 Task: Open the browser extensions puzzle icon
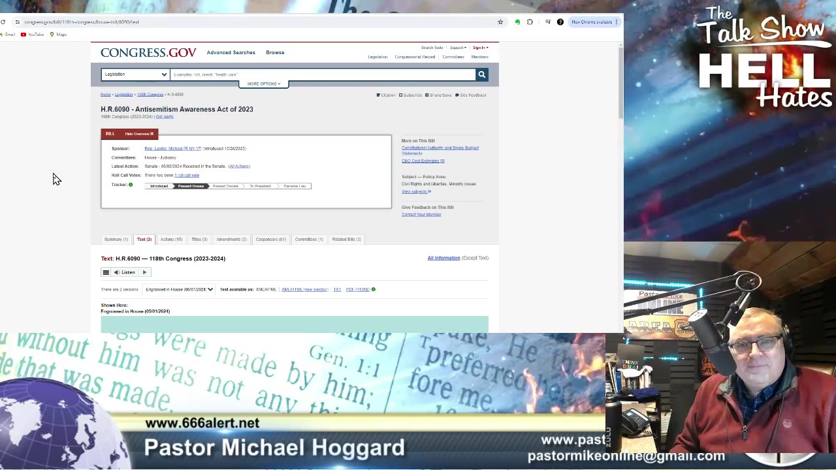pyautogui.click(x=530, y=22)
